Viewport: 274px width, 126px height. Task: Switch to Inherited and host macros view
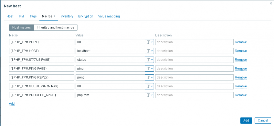(x=56, y=27)
